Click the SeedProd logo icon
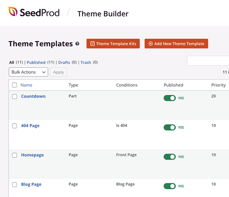Image resolution: width=229 pixels, height=197 pixels. (x=13, y=12)
